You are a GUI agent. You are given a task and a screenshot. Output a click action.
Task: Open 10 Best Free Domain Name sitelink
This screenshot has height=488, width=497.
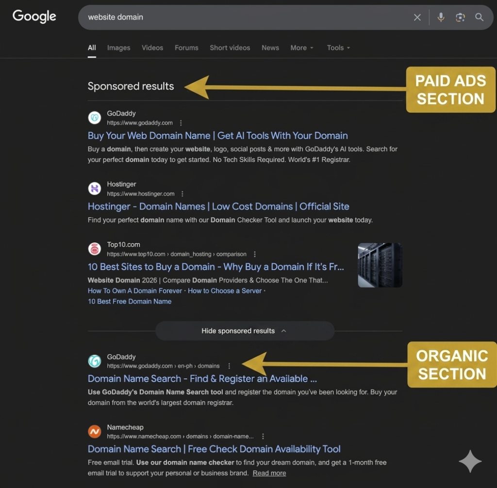[x=130, y=302]
